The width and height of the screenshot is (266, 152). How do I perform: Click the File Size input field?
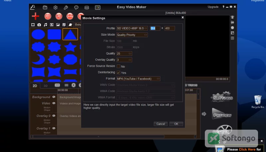(x=124, y=41)
